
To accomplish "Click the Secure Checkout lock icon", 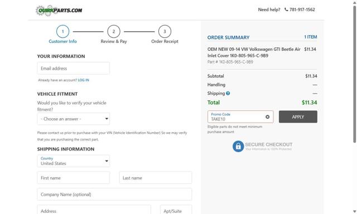I will point(238,146).
